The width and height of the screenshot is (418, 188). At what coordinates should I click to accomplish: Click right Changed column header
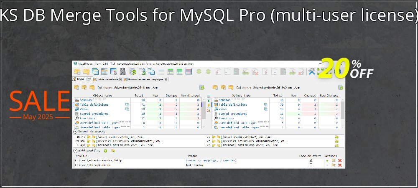(x=310, y=95)
